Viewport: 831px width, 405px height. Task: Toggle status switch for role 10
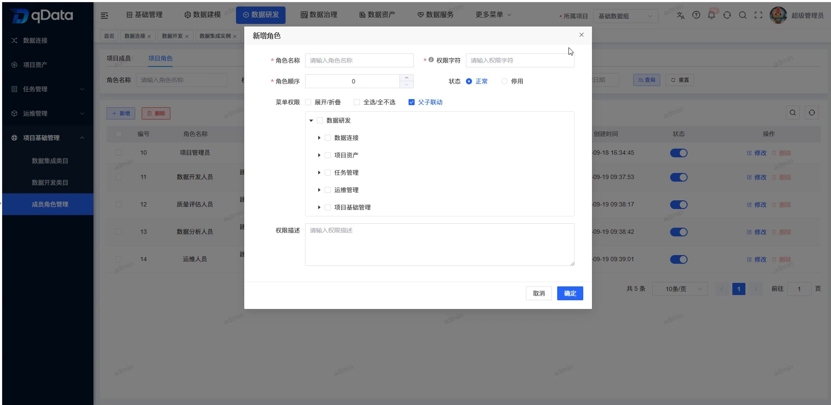tap(678, 153)
